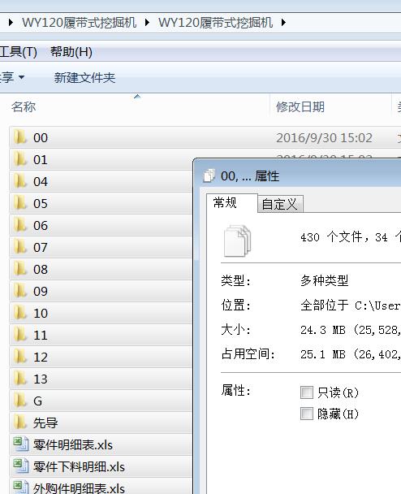Viewport: 401px width, 494px height.
Task: Click the properties dialog title bar icon
Action: [x=209, y=175]
